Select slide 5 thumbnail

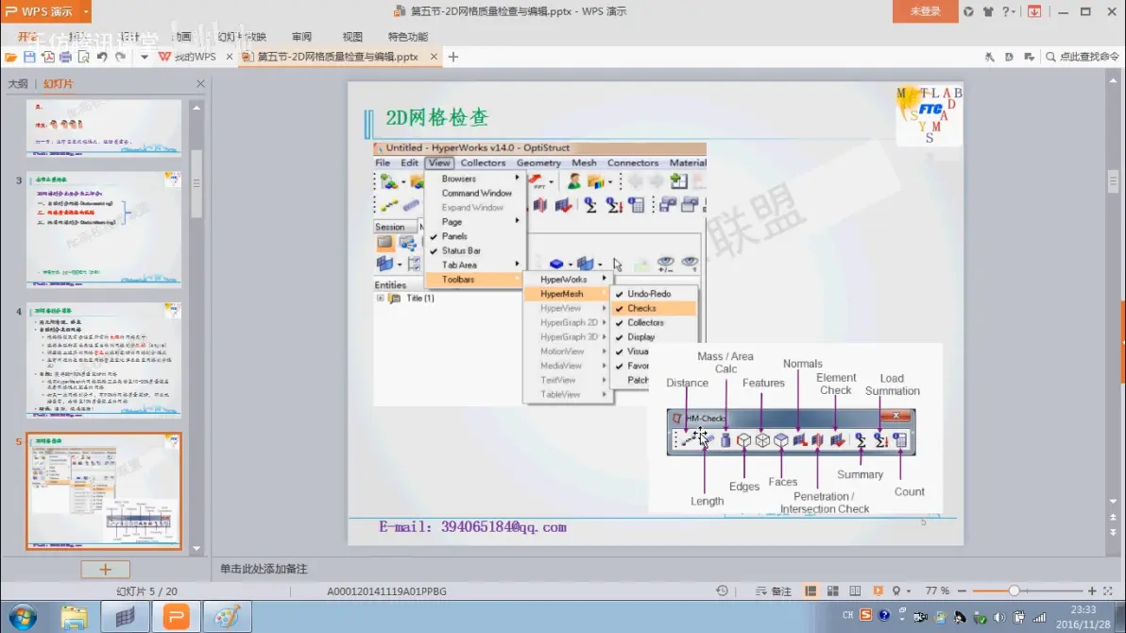coord(103,490)
